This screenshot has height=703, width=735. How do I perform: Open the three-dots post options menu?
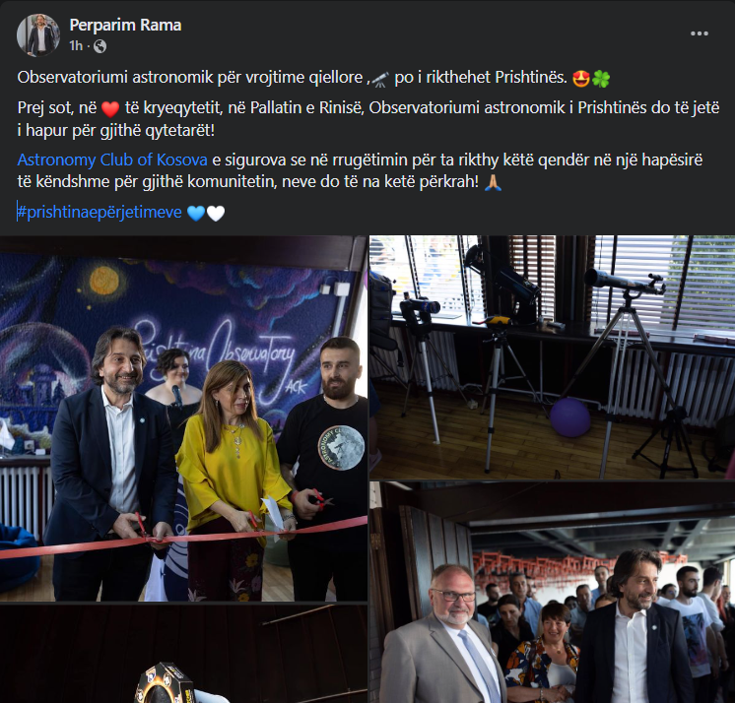tap(699, 33)
